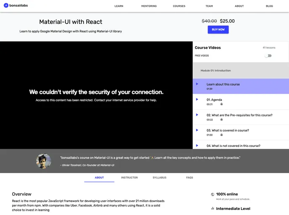
Task: Click Olivier Tassinari's avatar photo
Action: pos(44,161)
